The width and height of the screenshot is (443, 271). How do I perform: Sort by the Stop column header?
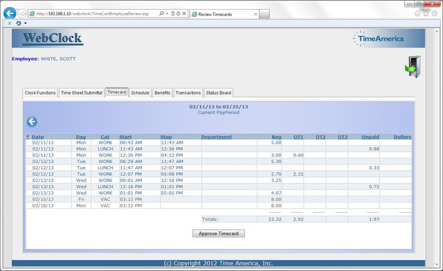tap(166, 137)
